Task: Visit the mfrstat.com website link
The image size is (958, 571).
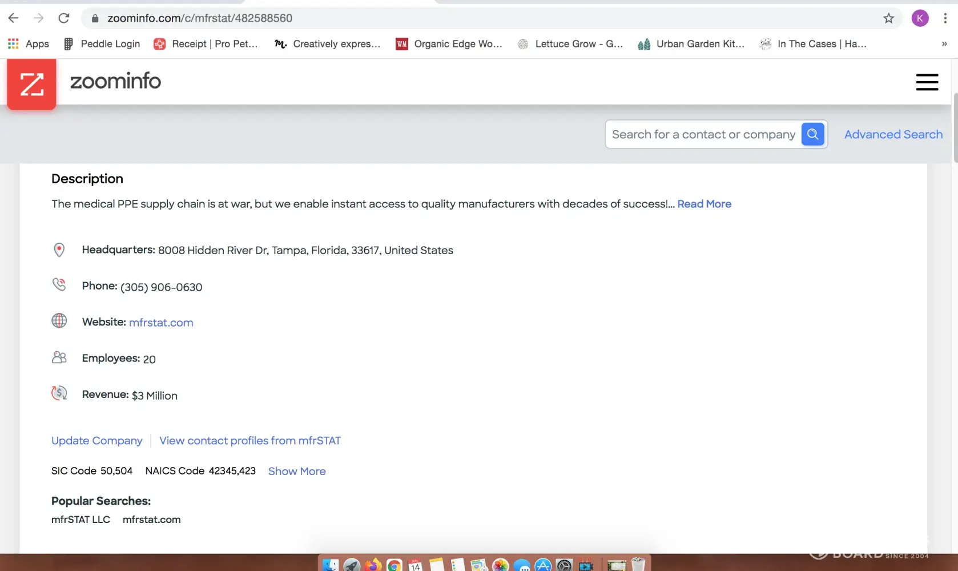Action: click(x=161, y=323)
